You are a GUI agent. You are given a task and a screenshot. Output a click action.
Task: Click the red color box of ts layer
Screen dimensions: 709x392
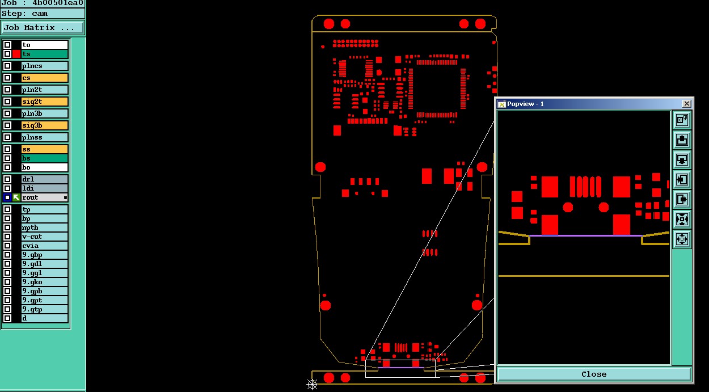pyautogui.click(x=16, y=54)
